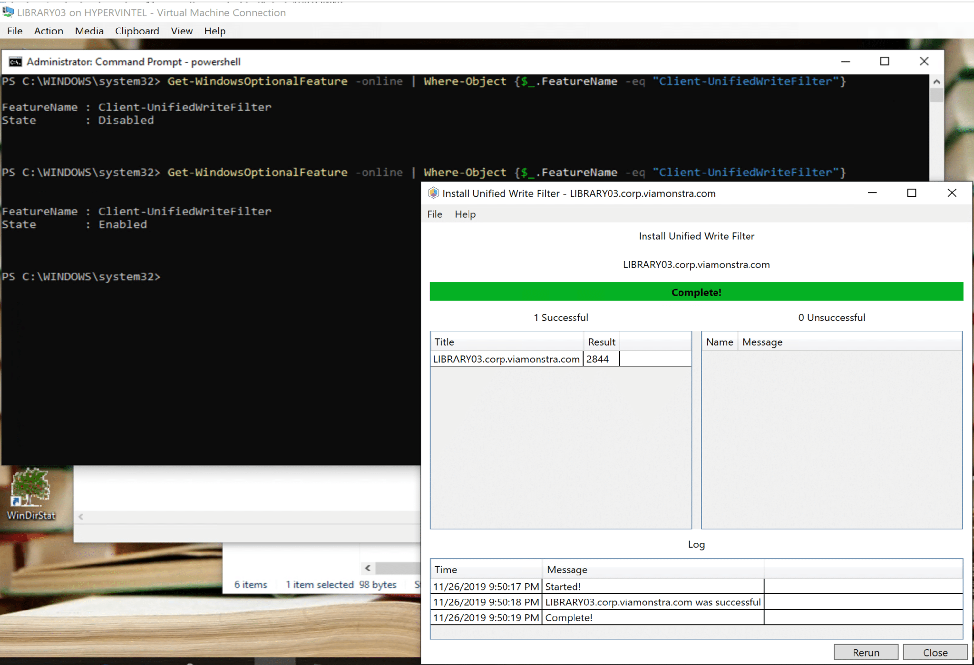Select the LIBRARY03 row showing result 2844
This screenshot has width=974, height=665.
point(506,358)
